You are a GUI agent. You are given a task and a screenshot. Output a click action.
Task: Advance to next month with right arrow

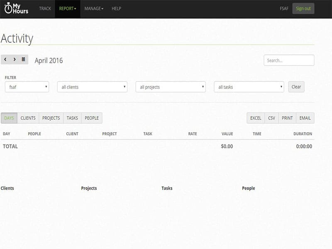coord(15,60)
